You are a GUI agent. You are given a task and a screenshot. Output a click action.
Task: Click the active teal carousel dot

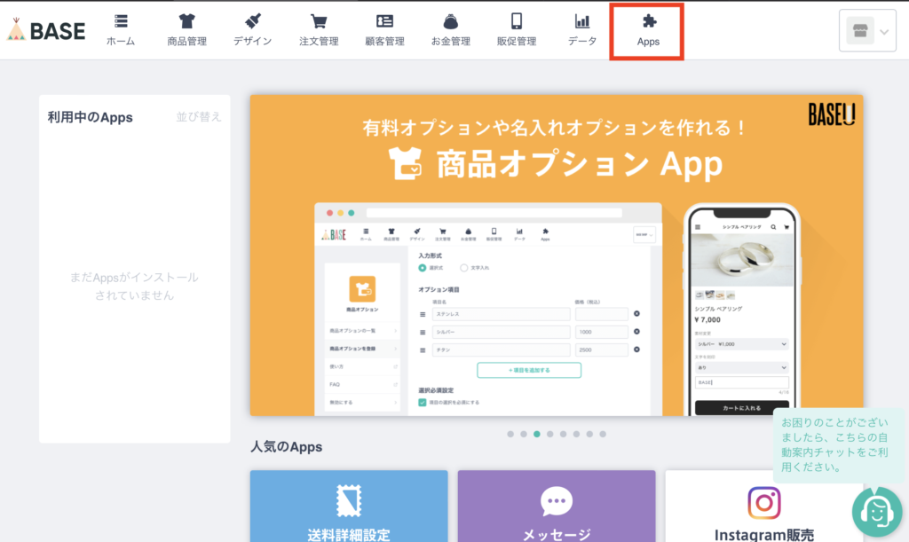point(537,434)
